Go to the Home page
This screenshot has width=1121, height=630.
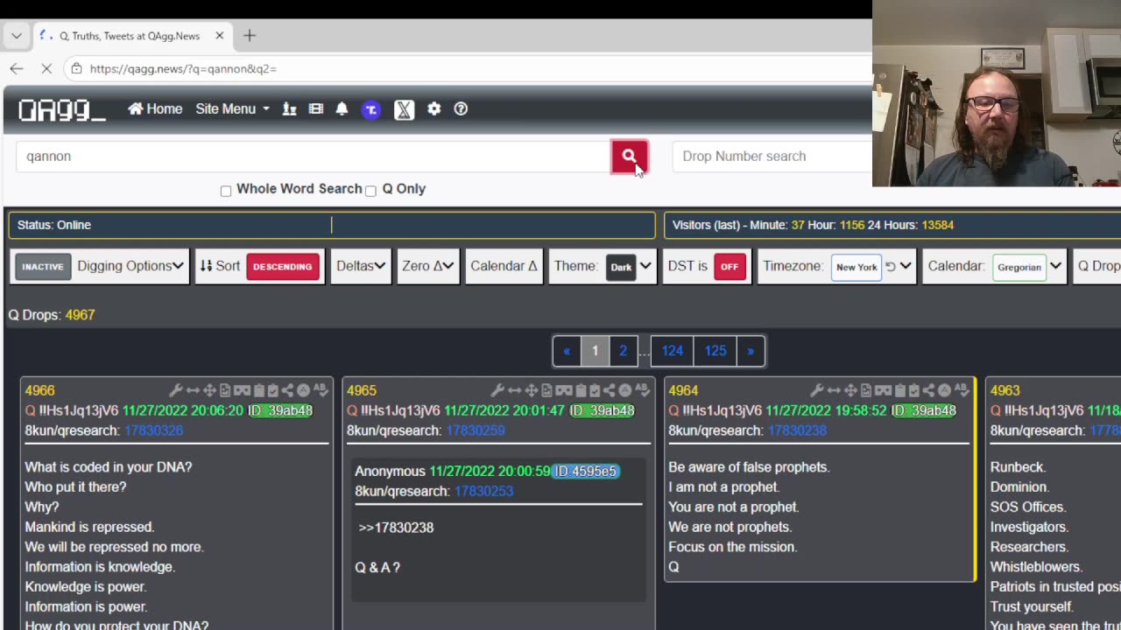click(155, 109)
